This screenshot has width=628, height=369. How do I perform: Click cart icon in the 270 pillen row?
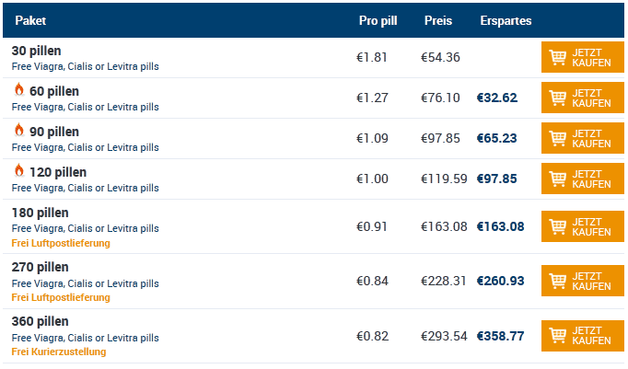(557, 280)
